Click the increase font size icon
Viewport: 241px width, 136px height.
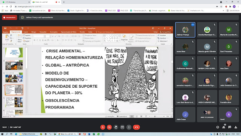click(x=53, y=36)
